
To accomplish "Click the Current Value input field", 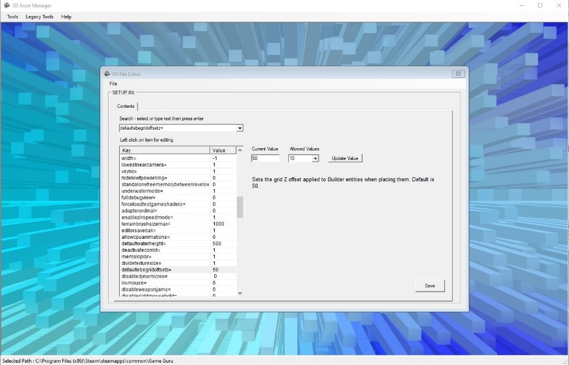I will [265, 158].
